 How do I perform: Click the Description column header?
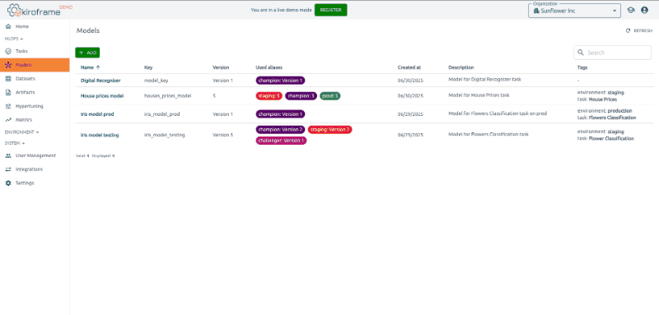[x=461, y=67]
